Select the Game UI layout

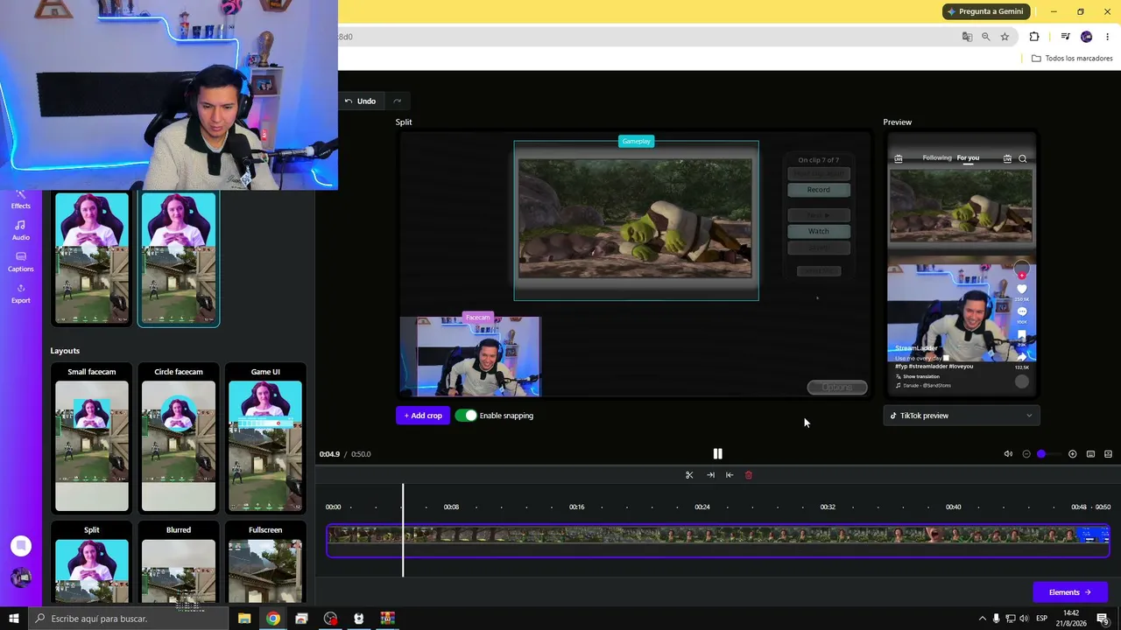pos(265,438)
